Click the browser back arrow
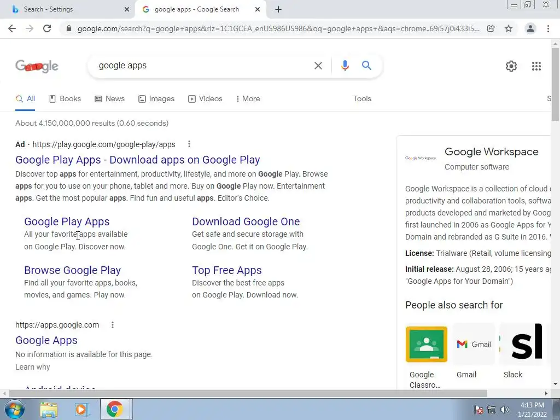The height and width of the screenshot is (420, 560). 12,28
